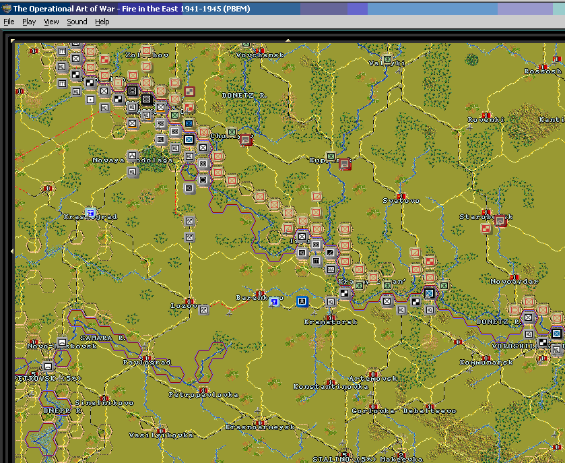Open the File menu
565x463 pixels.
9,22
